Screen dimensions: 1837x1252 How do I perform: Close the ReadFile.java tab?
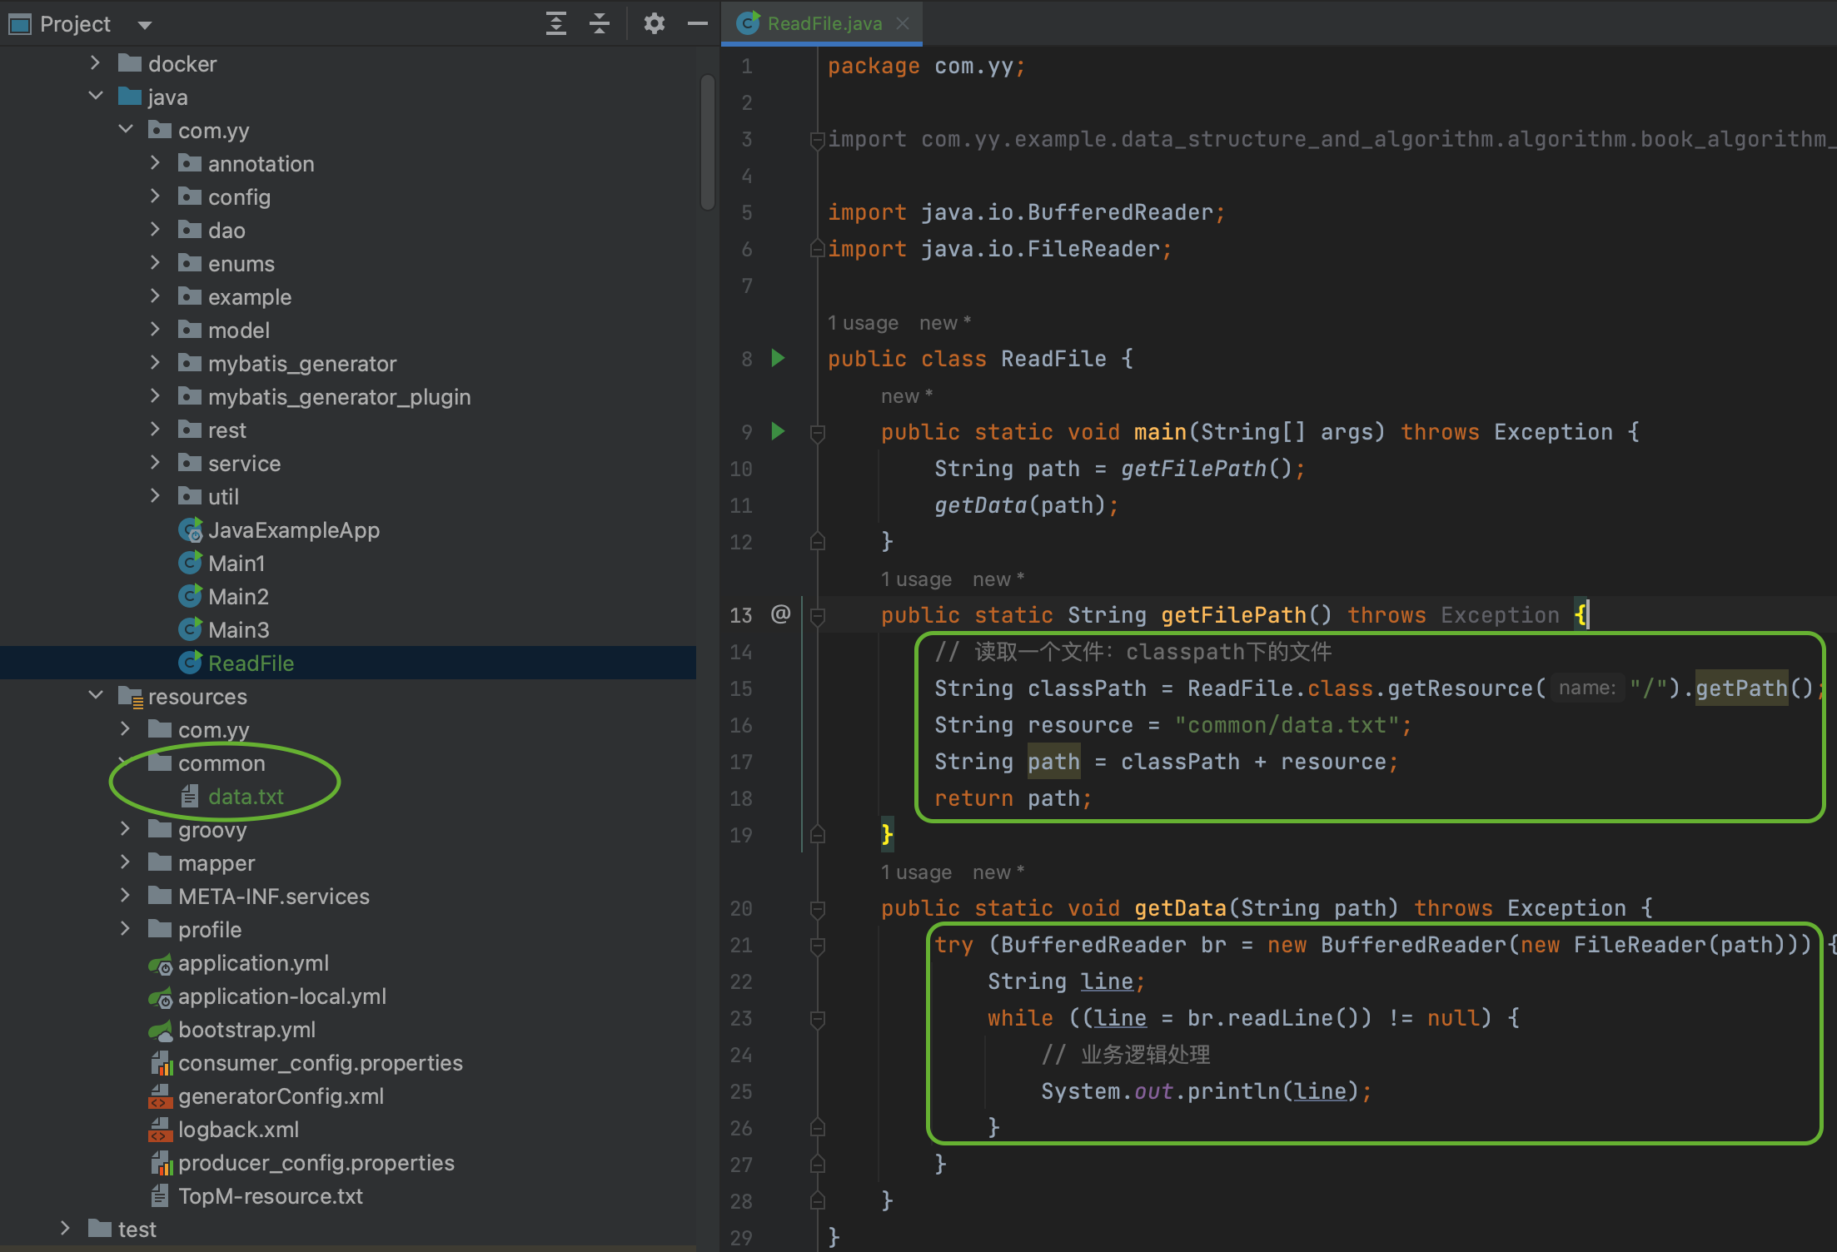click(x=903, y=23)
